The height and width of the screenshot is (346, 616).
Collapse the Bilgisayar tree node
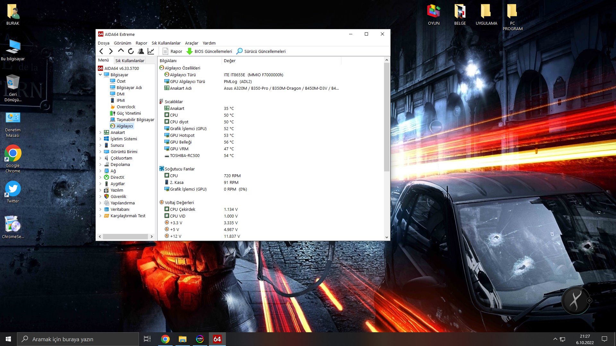100,75
